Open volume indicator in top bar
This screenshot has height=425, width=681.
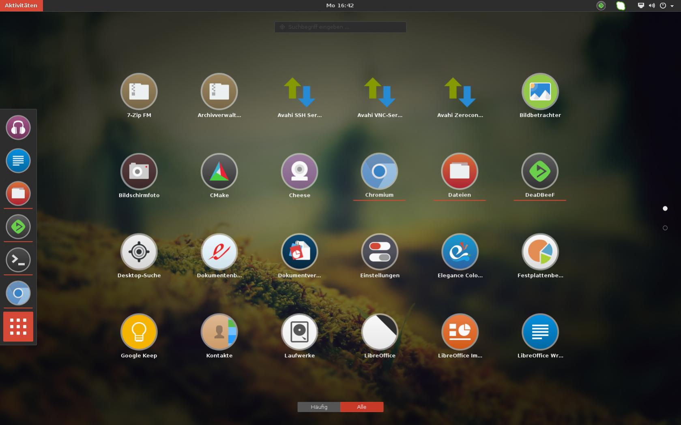pyautogui.click(x=652, y=6)
